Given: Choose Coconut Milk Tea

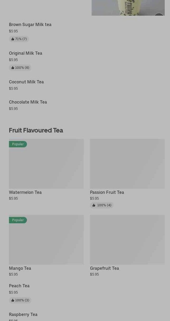Looking at the screenshot, I should point(26,82).
